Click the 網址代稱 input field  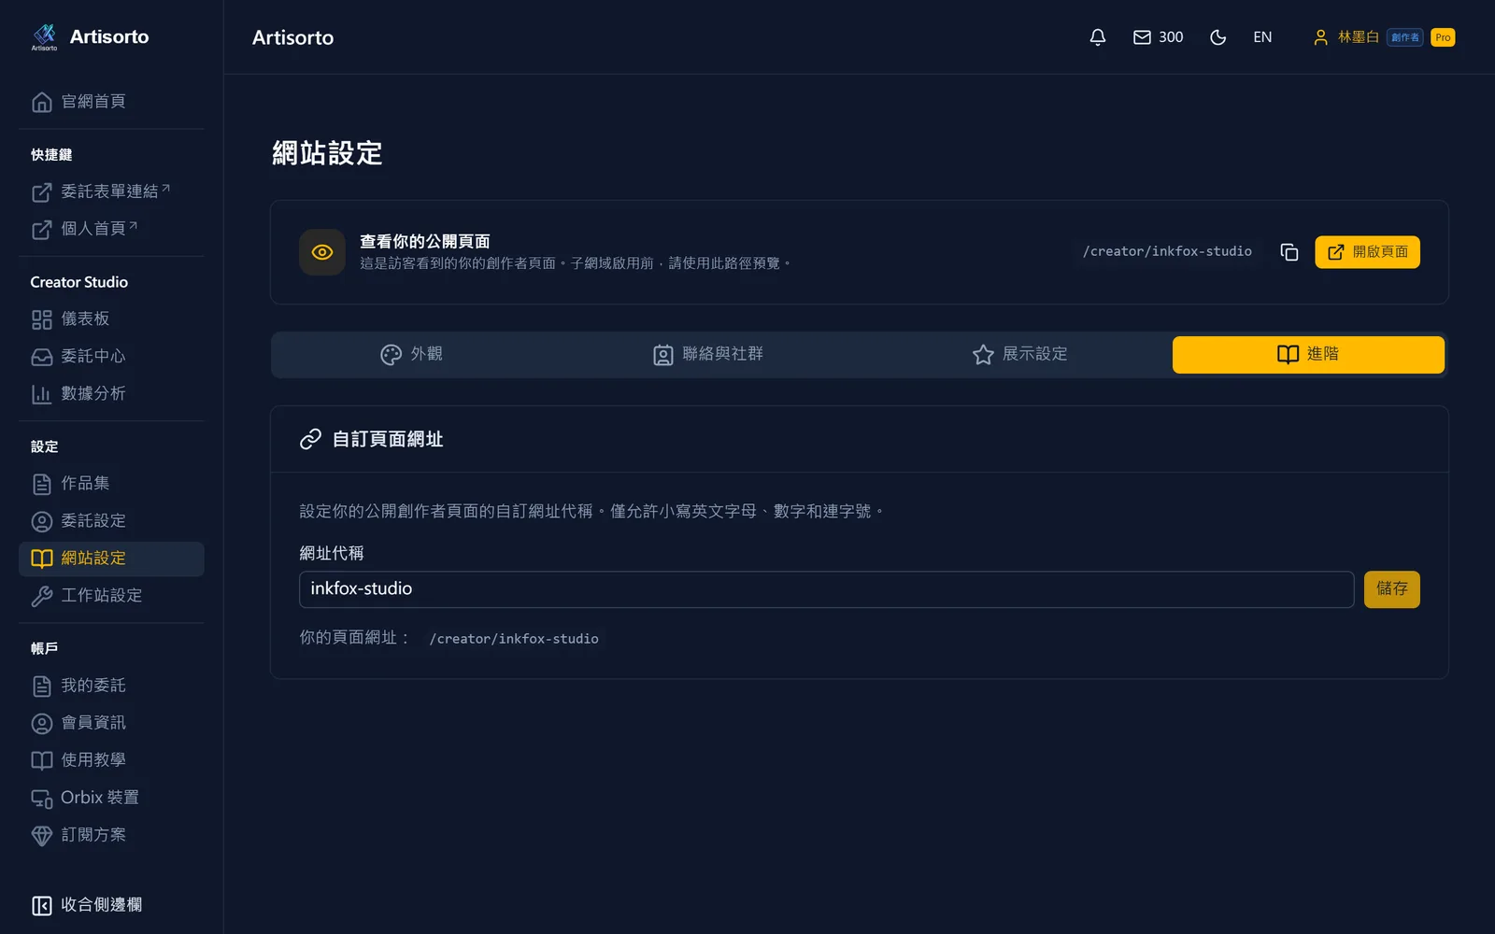coord(826,589)
